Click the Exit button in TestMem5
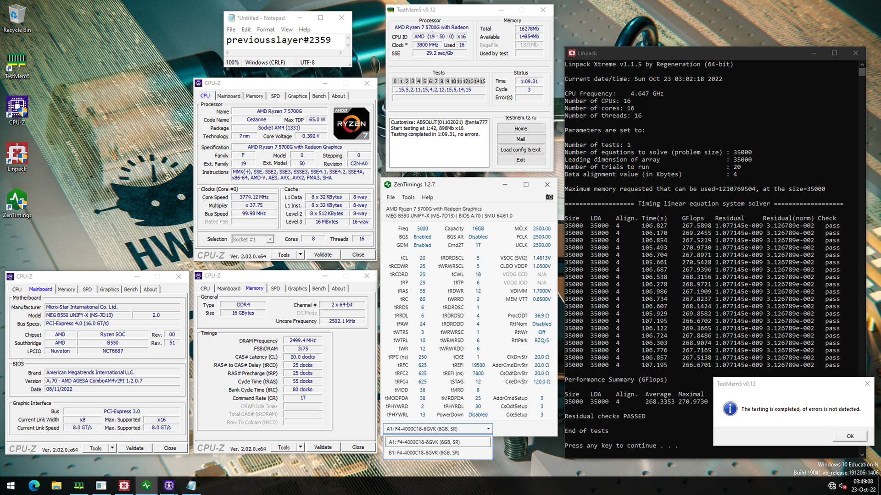Viewport: 881px width, 495px height. [520, 160]
